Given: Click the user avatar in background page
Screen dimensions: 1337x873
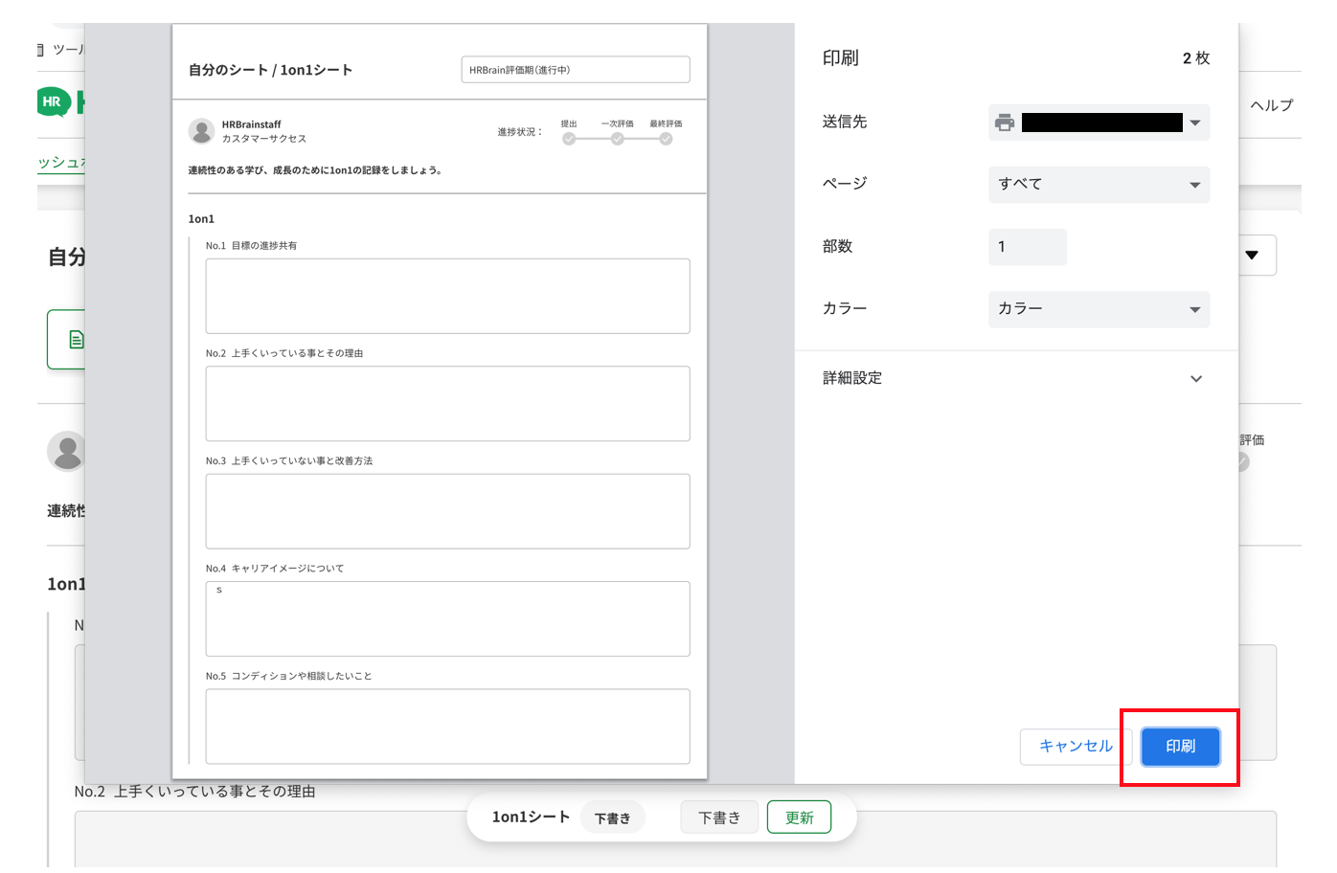Looking at the screenshot, I should click(x=67, y=451).
